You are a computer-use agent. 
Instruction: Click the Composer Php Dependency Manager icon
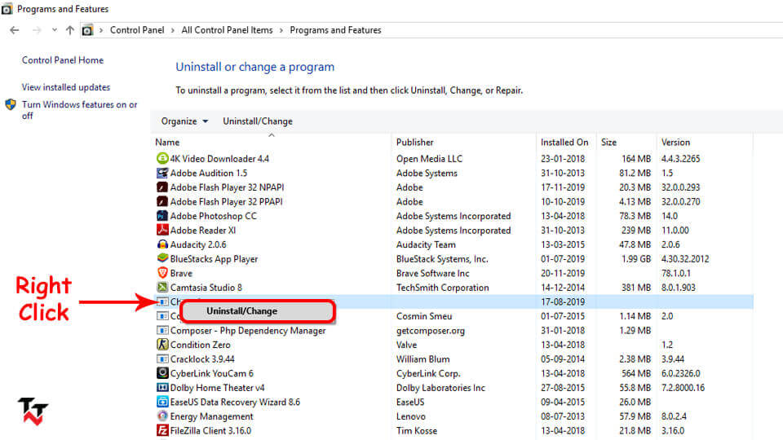click(162, 330)
